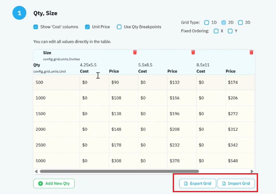Screen dimensions: 276x194
Task: Edit price cell $196
Action: [182, 114]
